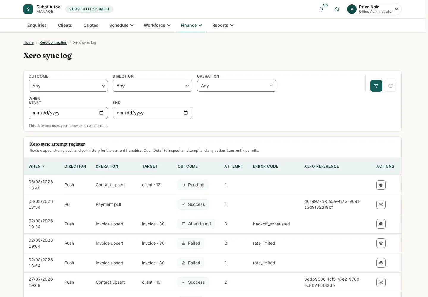Click Xero reference starting d019977b
The height and width of the screenshot is (297, 428).
point(333,204)
